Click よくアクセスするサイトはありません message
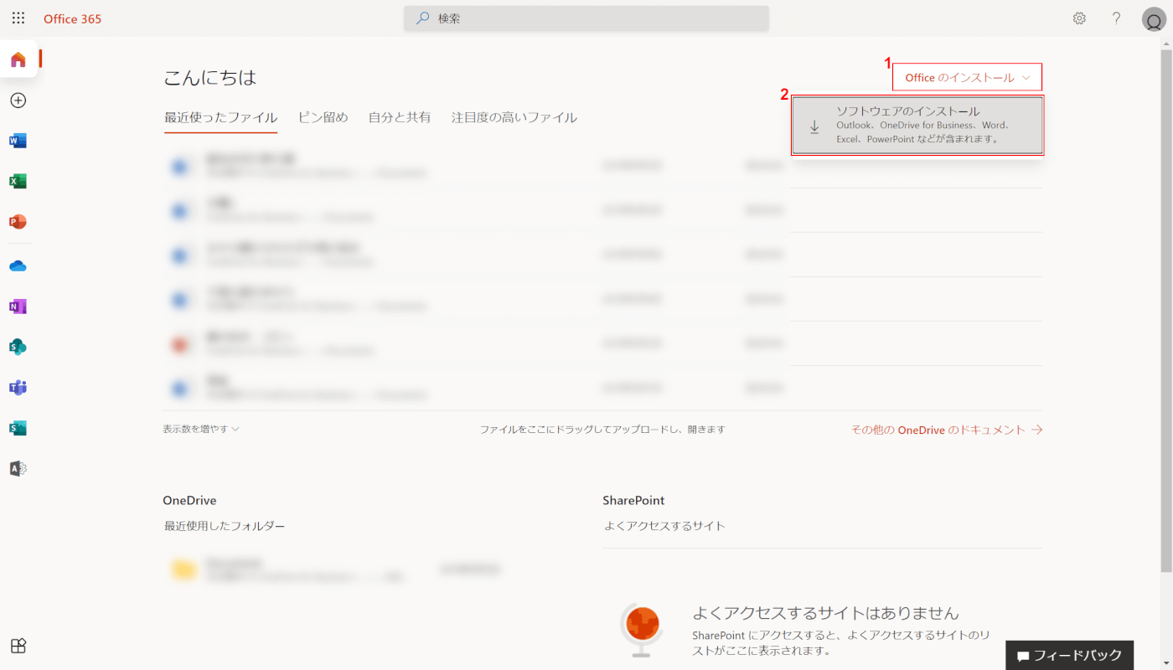This screenshot has height=670, width=1173. 825,613
